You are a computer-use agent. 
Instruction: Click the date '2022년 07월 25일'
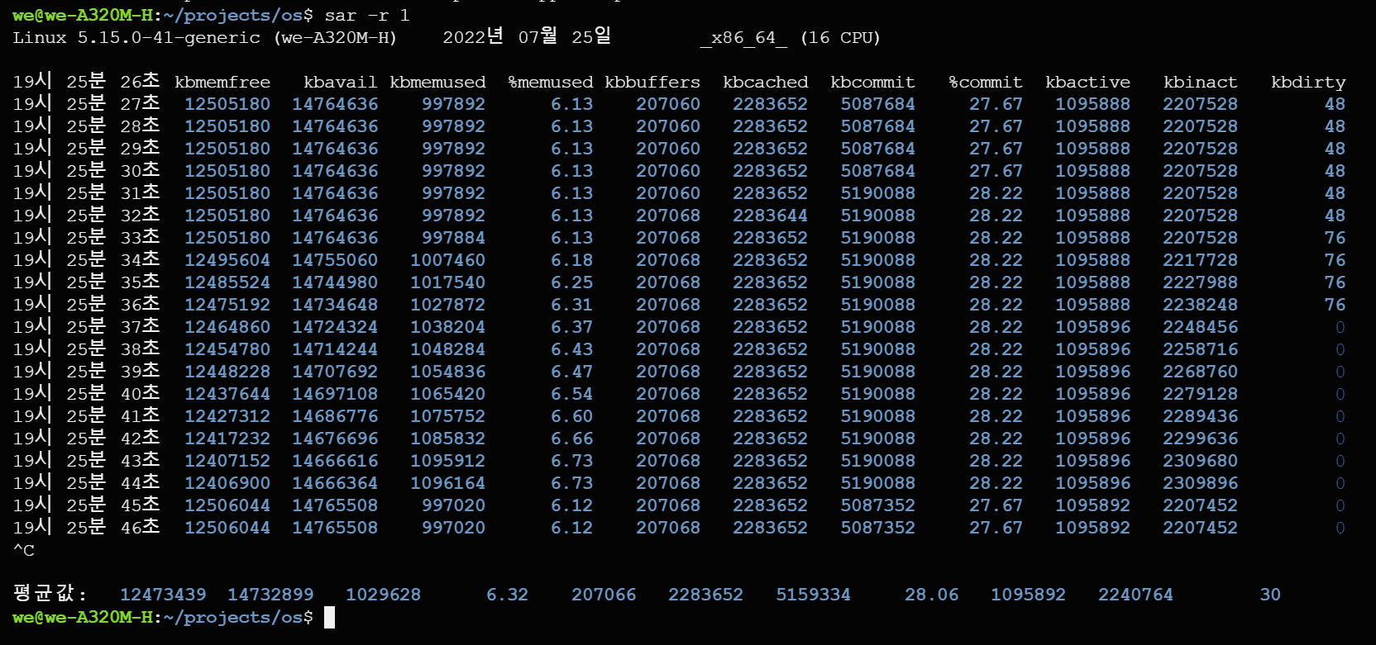pyautogui.click(x=527, y=37)
